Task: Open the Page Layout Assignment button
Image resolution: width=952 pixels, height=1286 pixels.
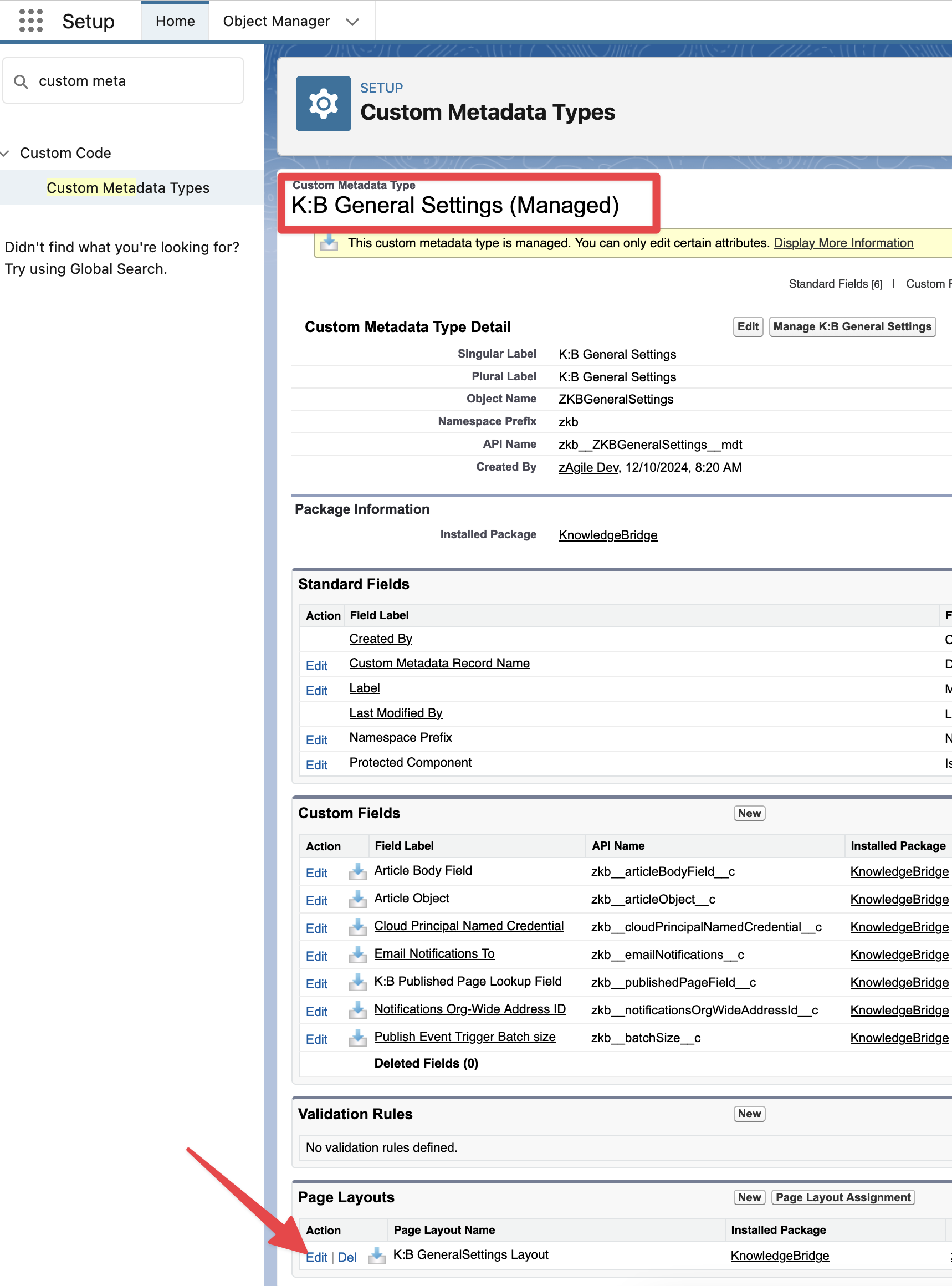Action: 842,1197
